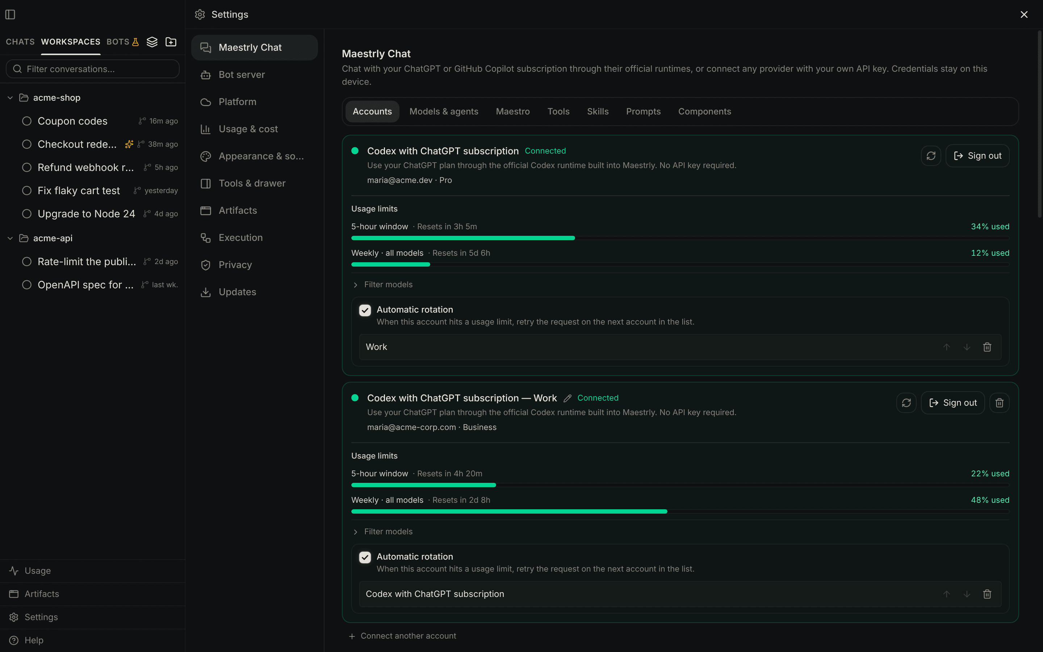The width and height of the screenshot is (1043, 652).
Task: Refresh the maria@acme.dev account usage
Action: pyautogui.click(x=931, y=156)
